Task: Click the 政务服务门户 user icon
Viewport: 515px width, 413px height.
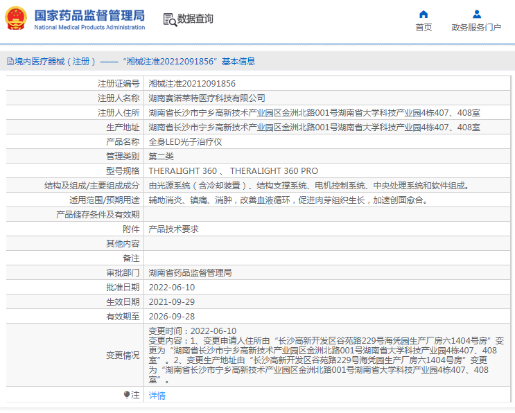Action: 477,14
